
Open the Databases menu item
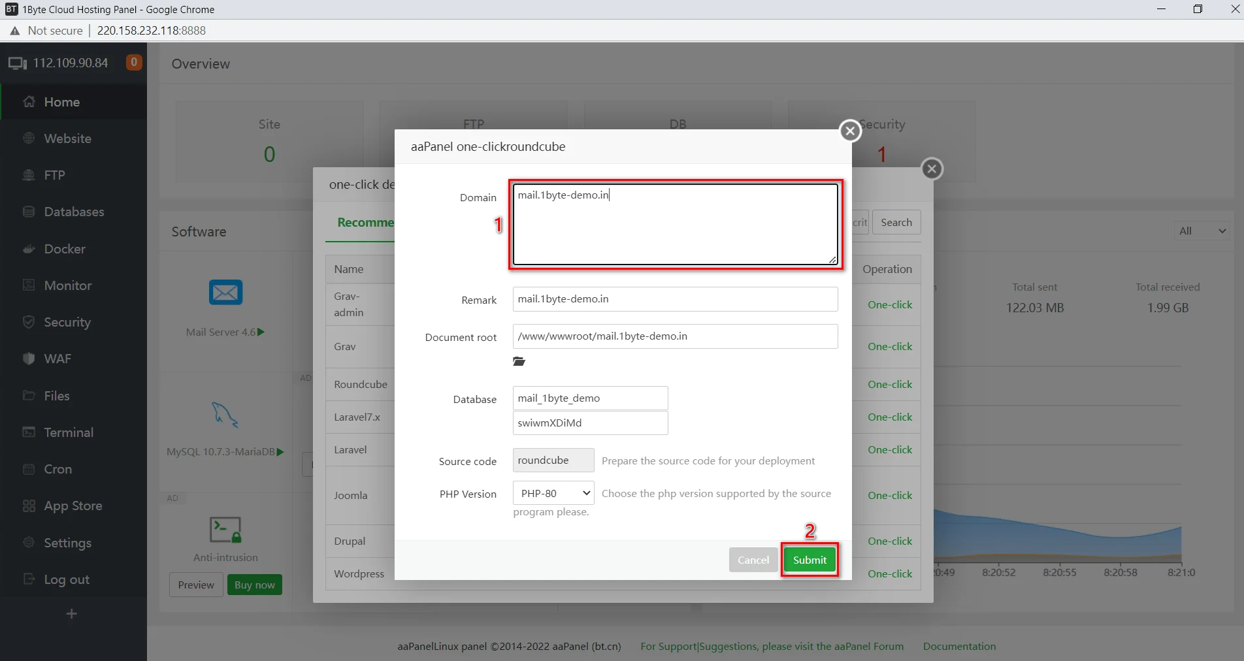point(73,212)
